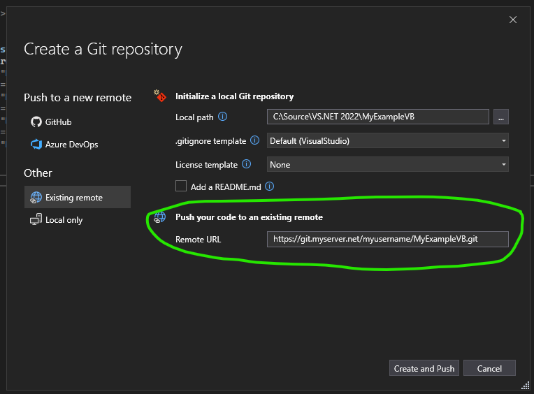Click the Cancel button
Viewport: 534px width, 394px height.
pos(489,368)
